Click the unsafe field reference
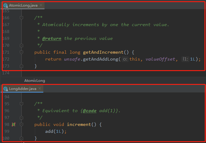Screen dimensions: 206x143 72,59
